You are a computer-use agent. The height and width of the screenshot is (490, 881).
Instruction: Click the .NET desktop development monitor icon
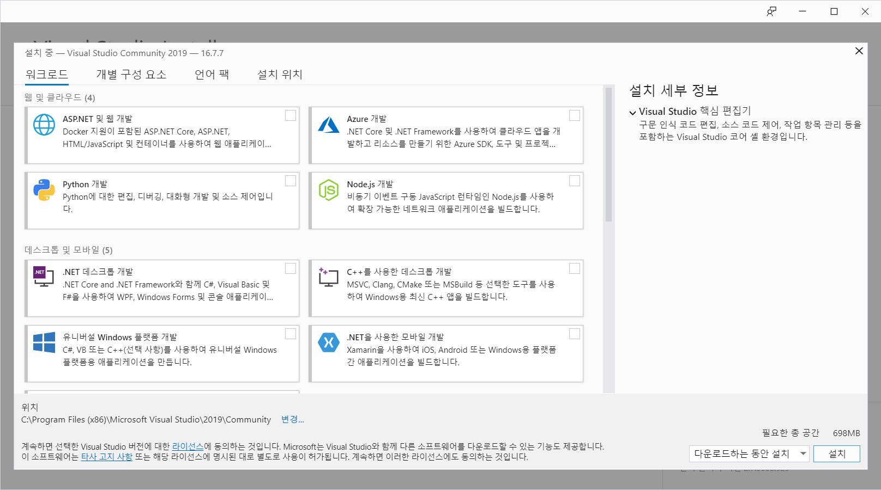click(x=44, y=277)
